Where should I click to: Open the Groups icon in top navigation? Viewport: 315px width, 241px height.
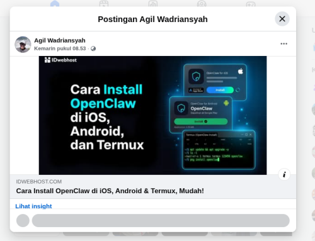202,4
